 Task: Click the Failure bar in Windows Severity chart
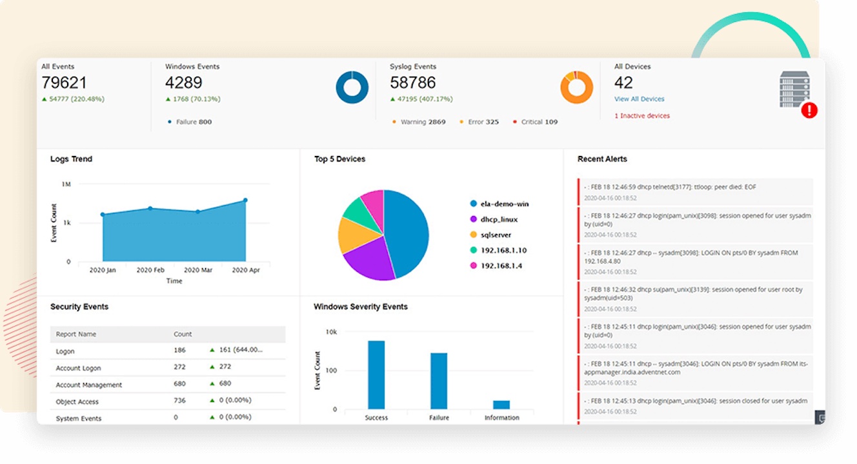[x=439, y=381]
